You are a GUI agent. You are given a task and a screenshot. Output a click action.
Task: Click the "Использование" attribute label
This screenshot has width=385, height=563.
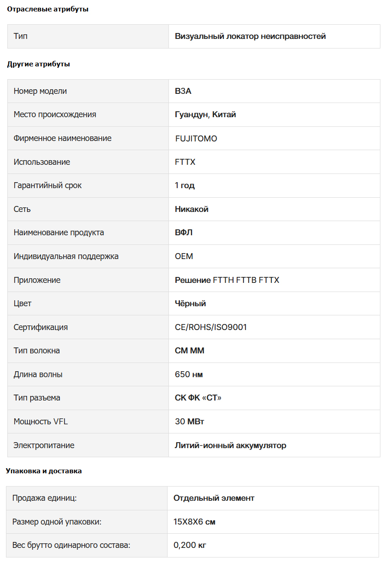[42, 162]
